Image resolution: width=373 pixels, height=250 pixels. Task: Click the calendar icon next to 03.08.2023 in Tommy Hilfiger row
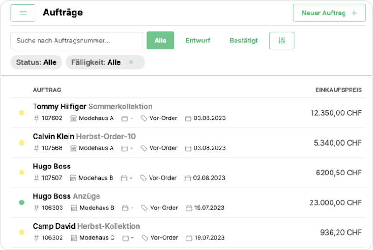point(188,118)
